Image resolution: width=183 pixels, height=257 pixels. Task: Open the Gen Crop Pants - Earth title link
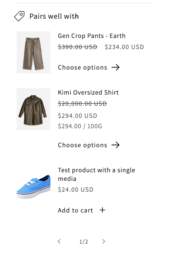pos(92,36)
